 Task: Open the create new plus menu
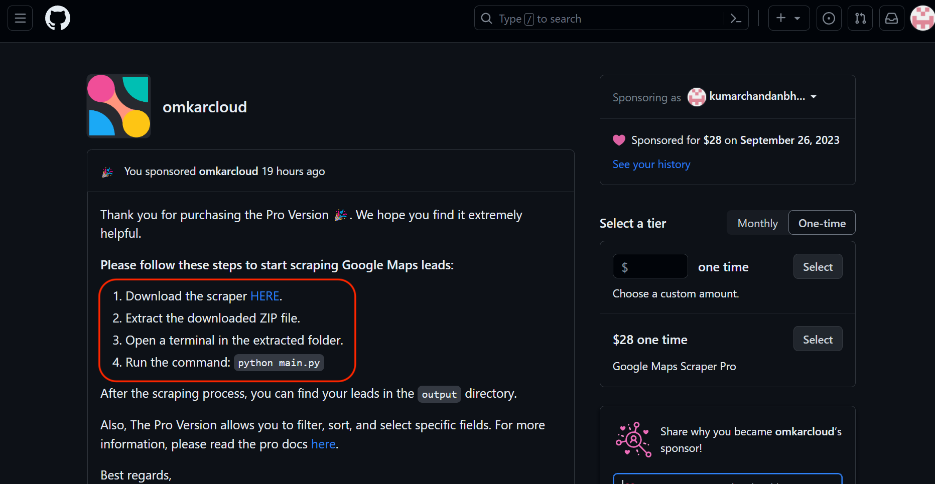[789, 19]
